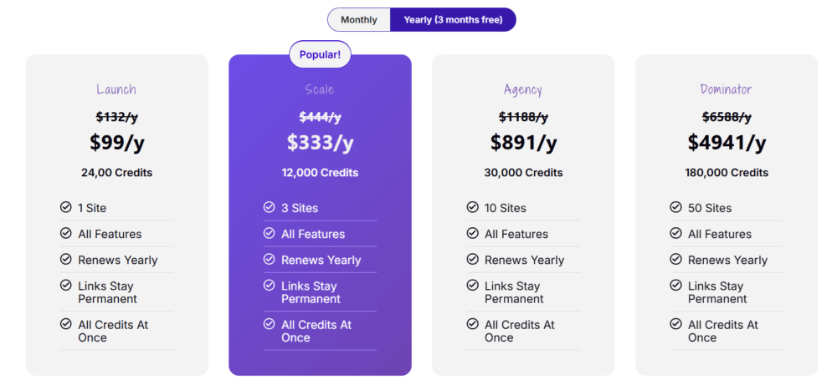Click checkmark icon beside "10 Sites"

[472, 207]
